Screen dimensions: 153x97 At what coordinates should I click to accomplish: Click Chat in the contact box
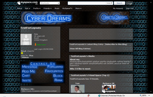[26, 76]
